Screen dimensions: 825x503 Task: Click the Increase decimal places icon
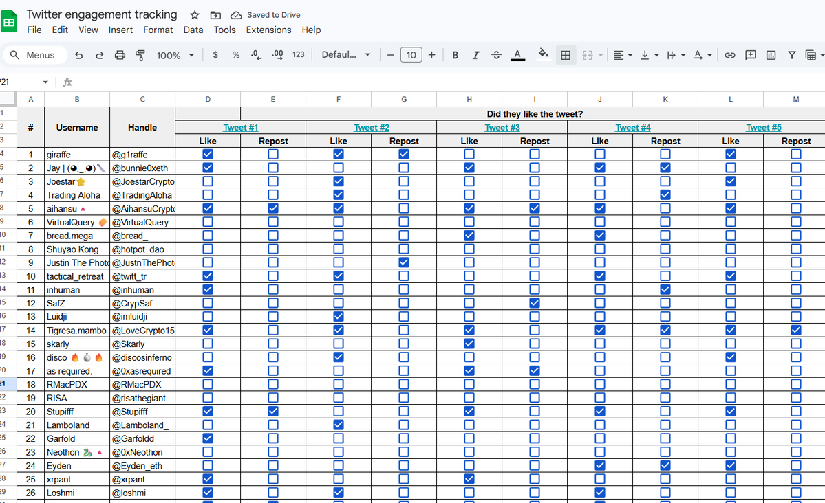[277, 55]
